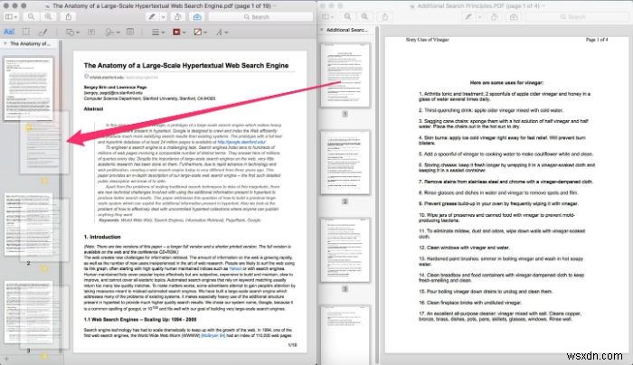
Task: Select page 3 thumbnail in Anatomy sidebar
Action: (x=28, y=313)
